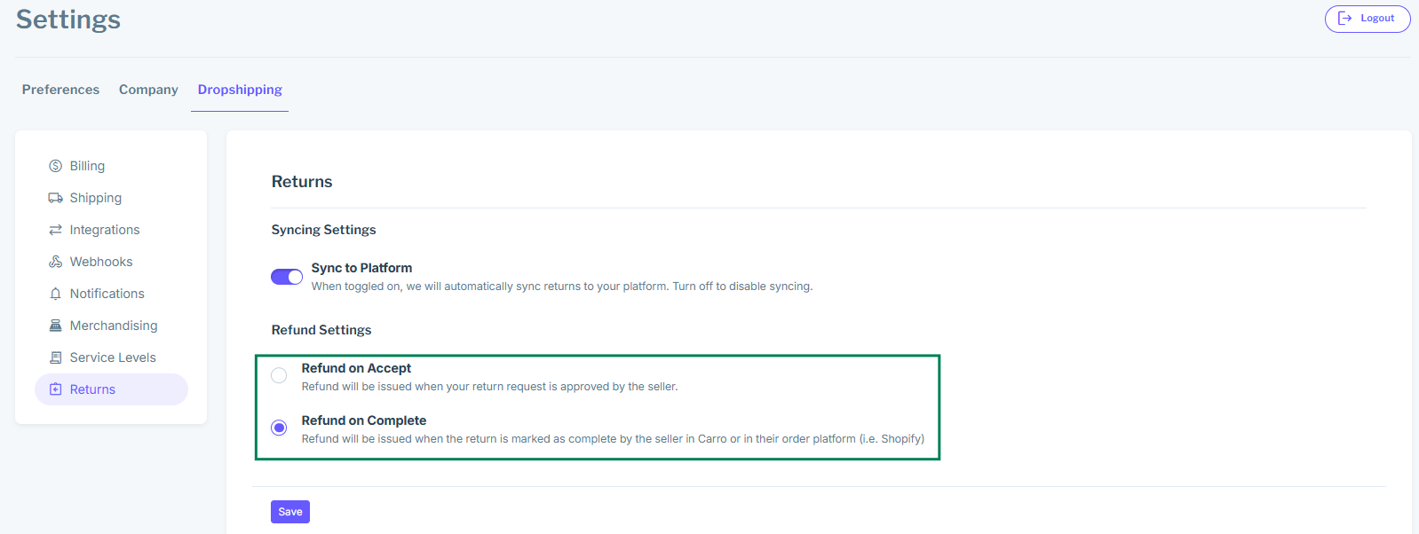
Task: Click the Service Levels document icon
Action: point(55,357)
